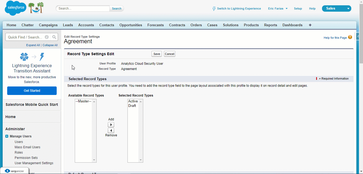Open Roles in the setup sidebar
The width and height of the screenshot is (363, 174).
[x=19, y=153]
